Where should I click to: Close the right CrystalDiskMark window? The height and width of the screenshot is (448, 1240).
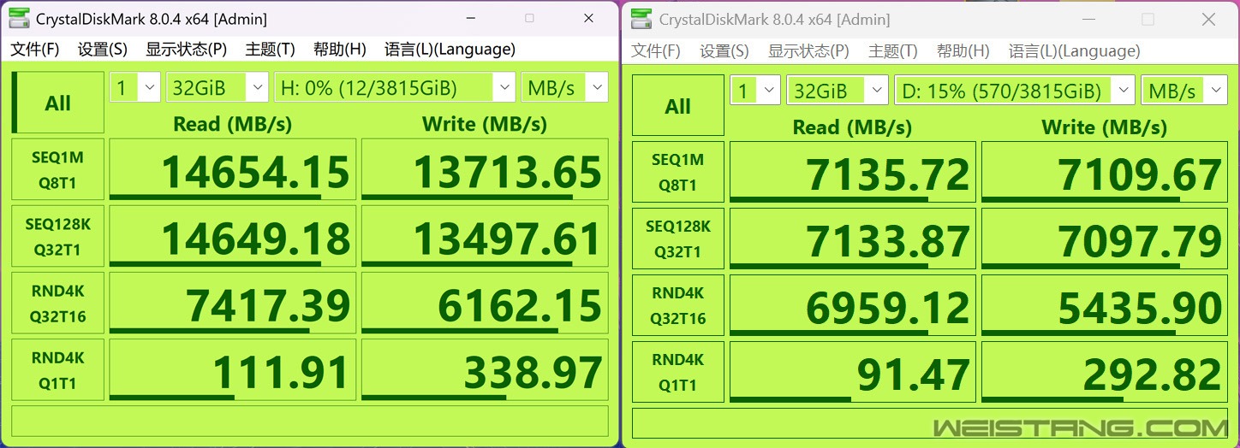[1207, 19]
